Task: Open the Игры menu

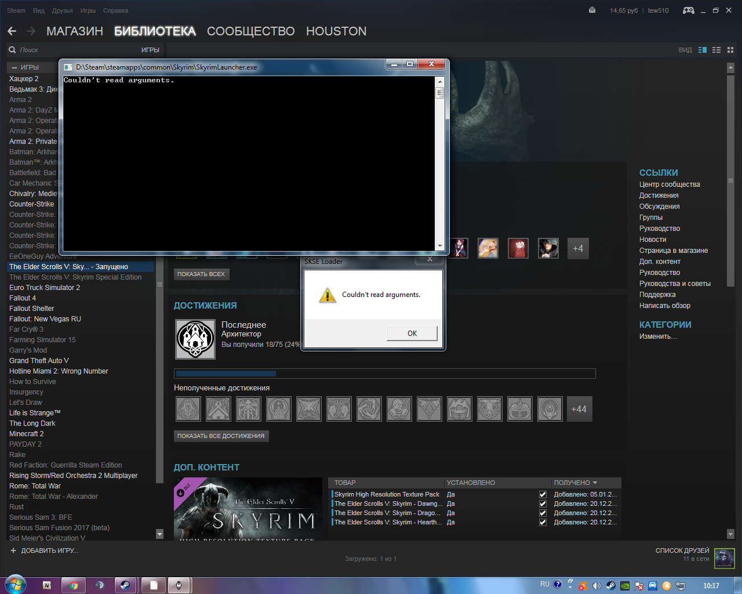Action: click(x=88, y=10)
